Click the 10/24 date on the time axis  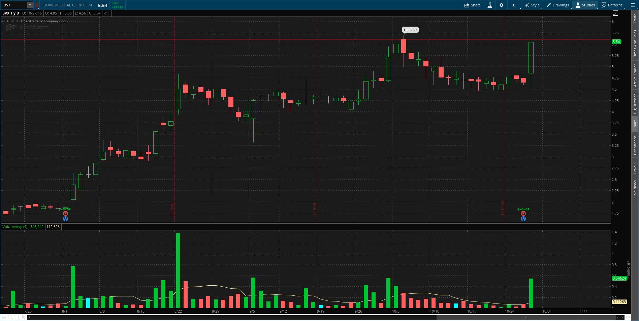510,311
